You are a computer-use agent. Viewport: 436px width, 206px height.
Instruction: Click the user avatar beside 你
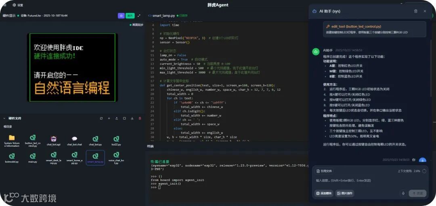(422, 160)
